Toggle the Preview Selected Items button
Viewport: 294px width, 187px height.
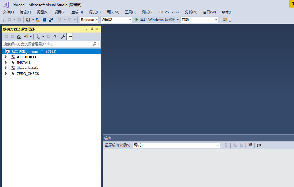[x=70, y=37]
